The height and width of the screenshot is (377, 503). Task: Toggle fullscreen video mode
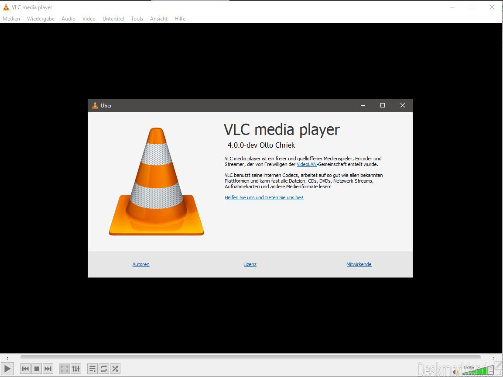click(x=65, y=369)
